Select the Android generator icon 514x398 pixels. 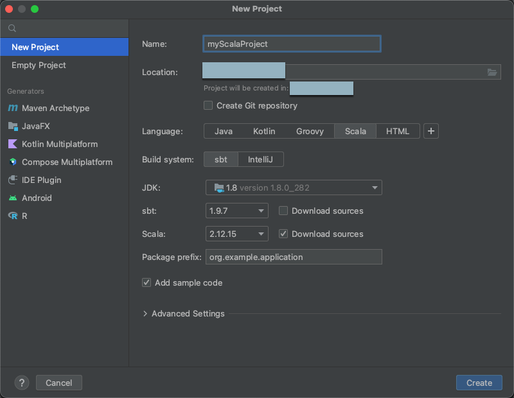point(13,198)
